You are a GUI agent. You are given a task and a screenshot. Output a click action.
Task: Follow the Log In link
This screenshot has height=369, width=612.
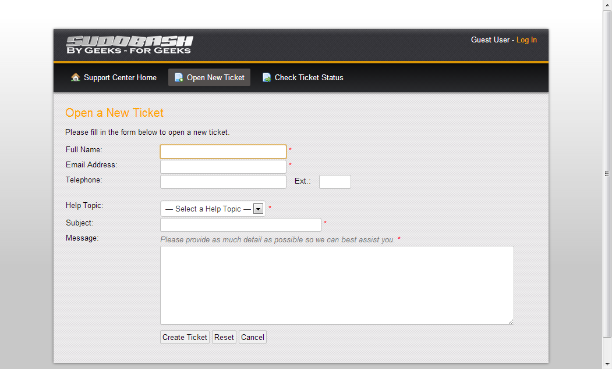coord(526,40)
